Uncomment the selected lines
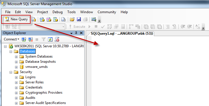Viewport: 209px width, 106px height. pyautogui.click(x=174, y=27)
